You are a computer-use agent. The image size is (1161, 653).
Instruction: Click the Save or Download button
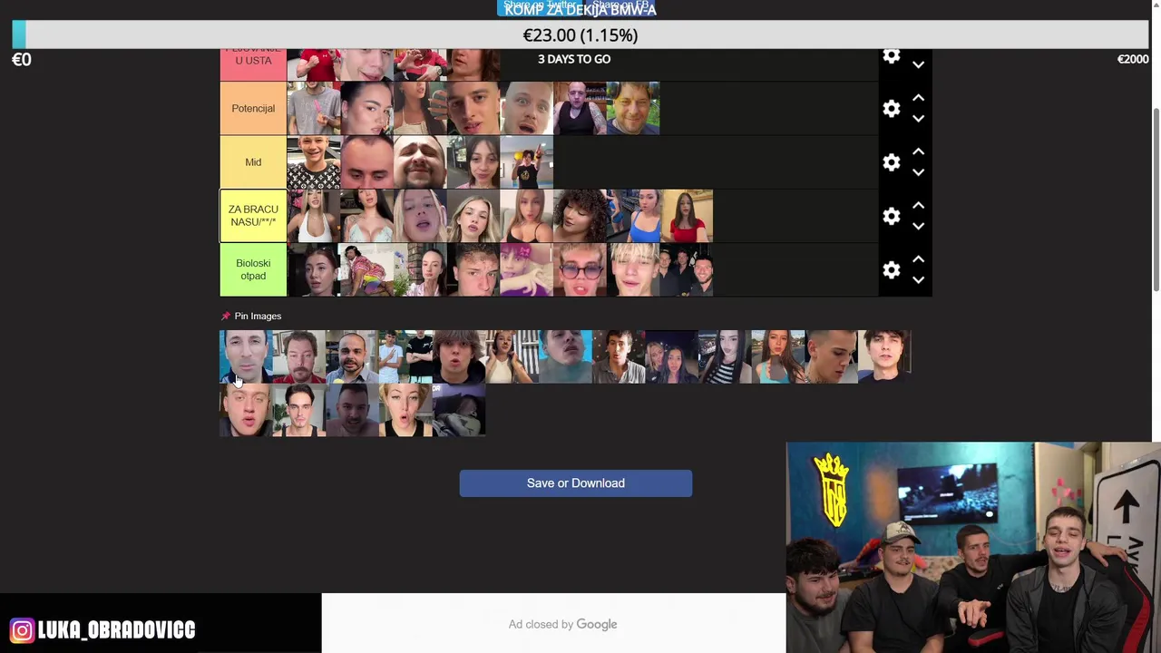point(575,482)
